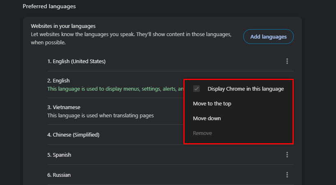Open more actions menu for Spanish

click(x=287, y=155)
